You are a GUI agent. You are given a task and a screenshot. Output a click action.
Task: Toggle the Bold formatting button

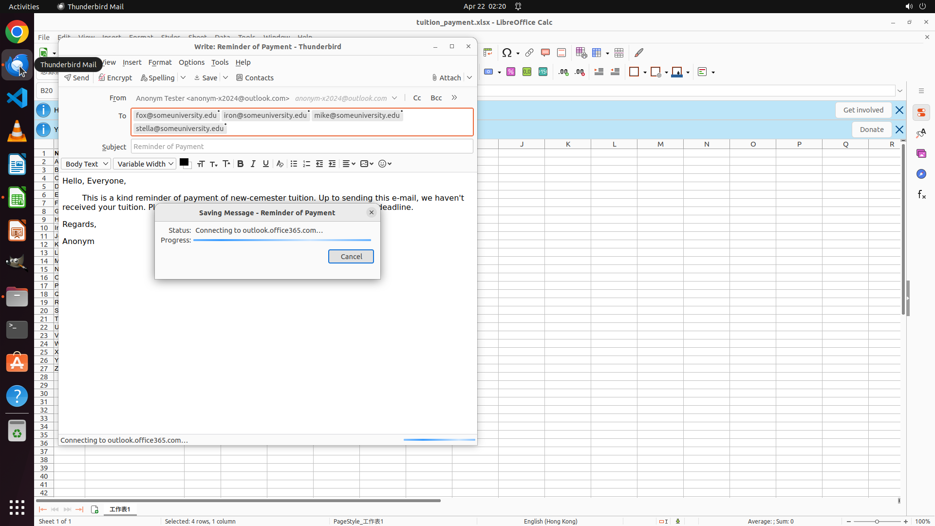(240, 164)
